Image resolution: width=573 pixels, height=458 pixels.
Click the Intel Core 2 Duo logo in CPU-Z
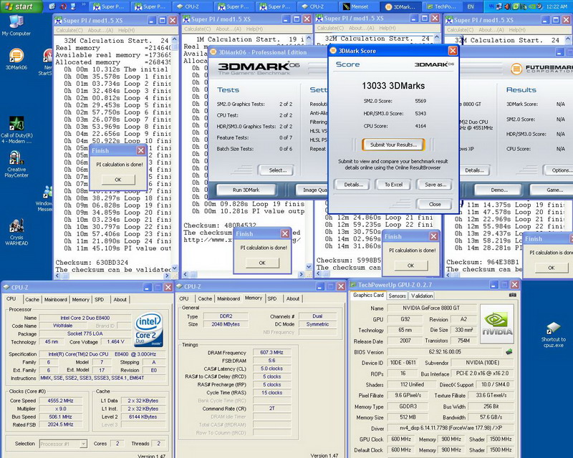[x=148, y=329]
